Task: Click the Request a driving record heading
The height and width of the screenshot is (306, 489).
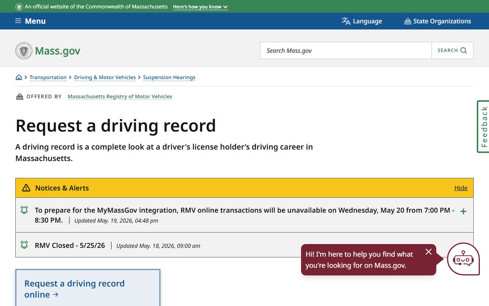Action: pos(116,125)
